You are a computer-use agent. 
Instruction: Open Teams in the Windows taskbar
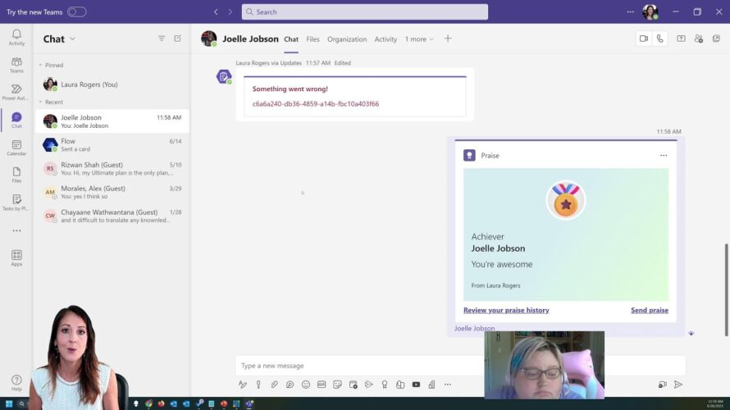pyautogui.click(x=249, y=403)
